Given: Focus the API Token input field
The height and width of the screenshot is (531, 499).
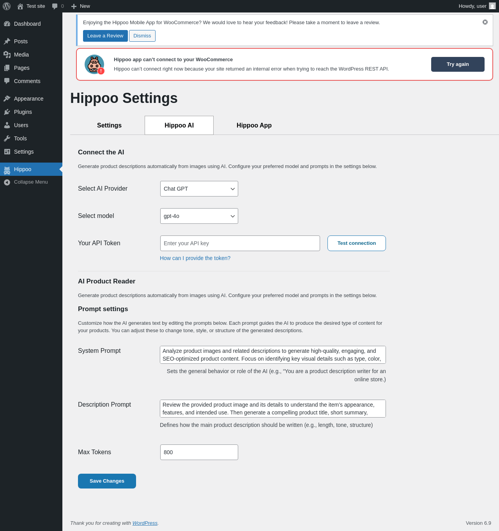Looking at the screenshot, I should point(240,243).
